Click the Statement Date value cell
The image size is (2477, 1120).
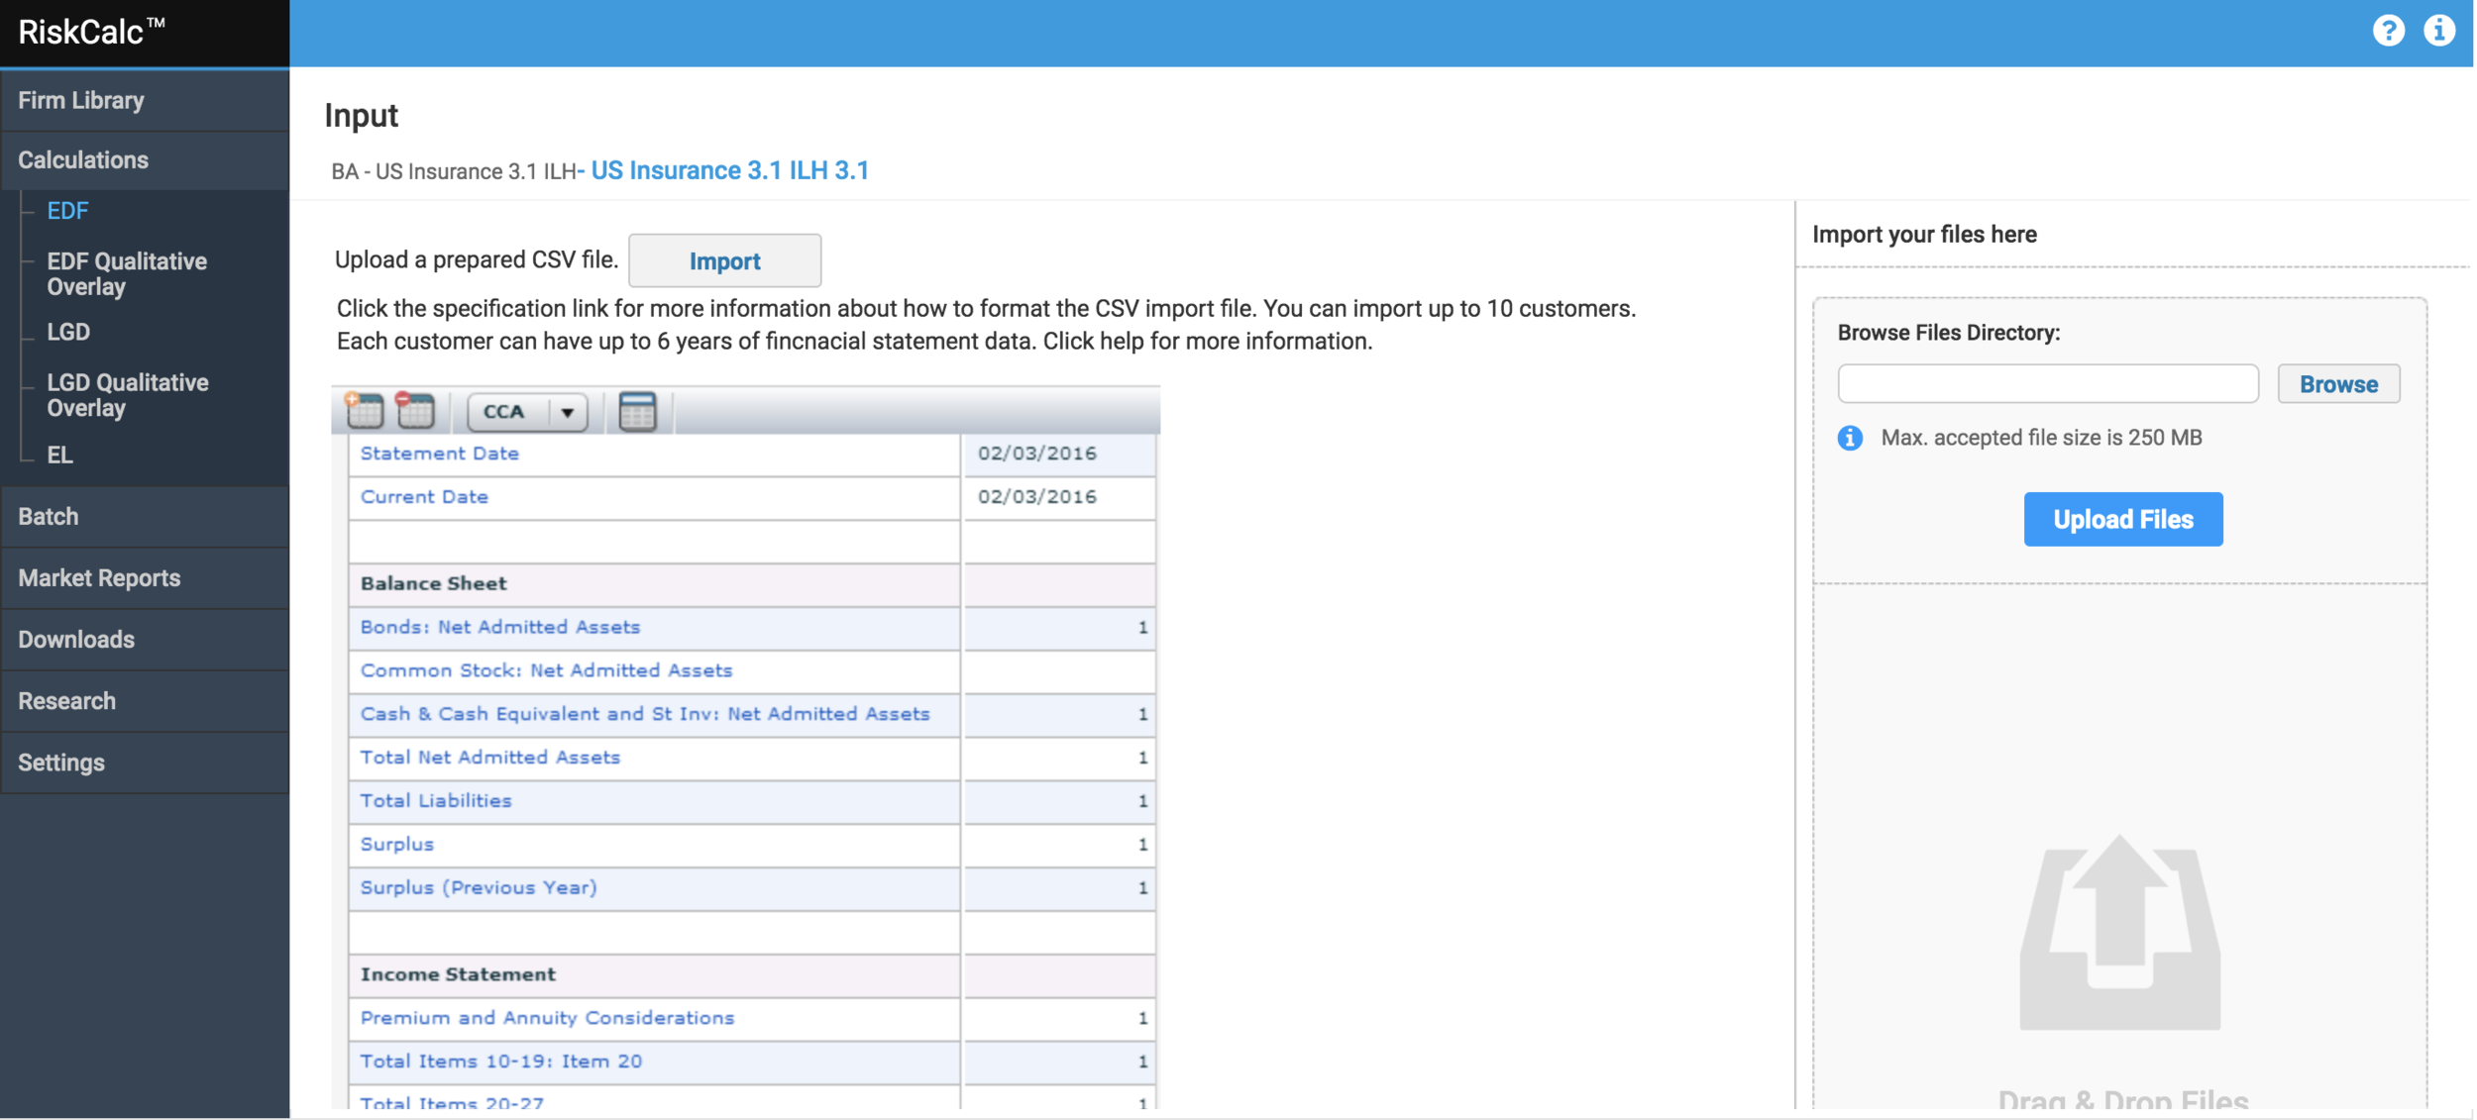[x=1057, y=454]
